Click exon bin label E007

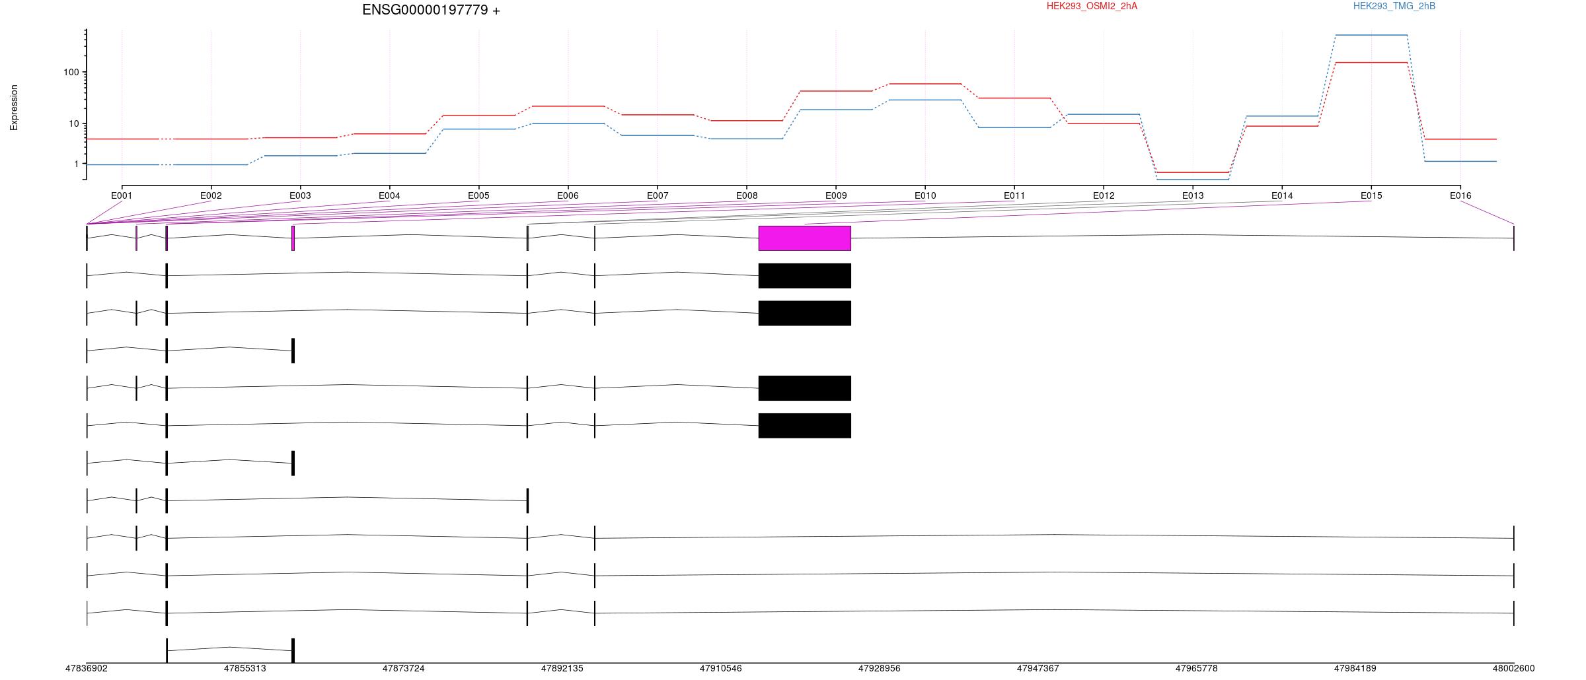click(x=658, y=195)
